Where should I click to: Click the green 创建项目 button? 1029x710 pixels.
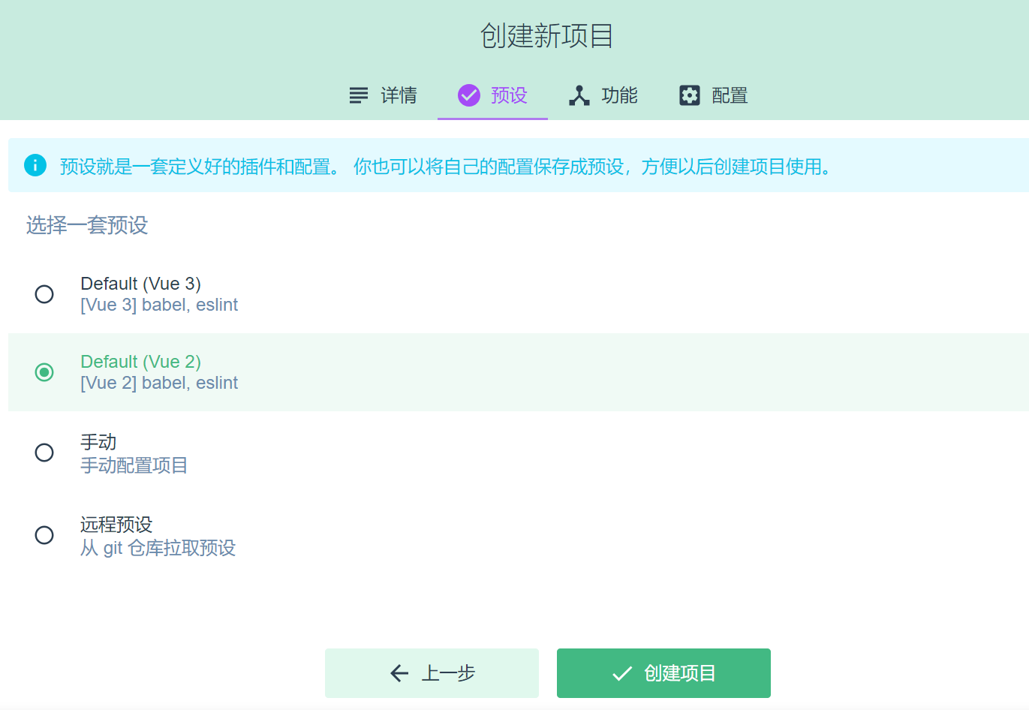click(663, 673)
